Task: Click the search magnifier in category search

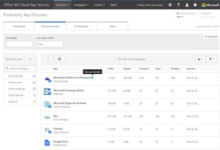Action: 7,69
